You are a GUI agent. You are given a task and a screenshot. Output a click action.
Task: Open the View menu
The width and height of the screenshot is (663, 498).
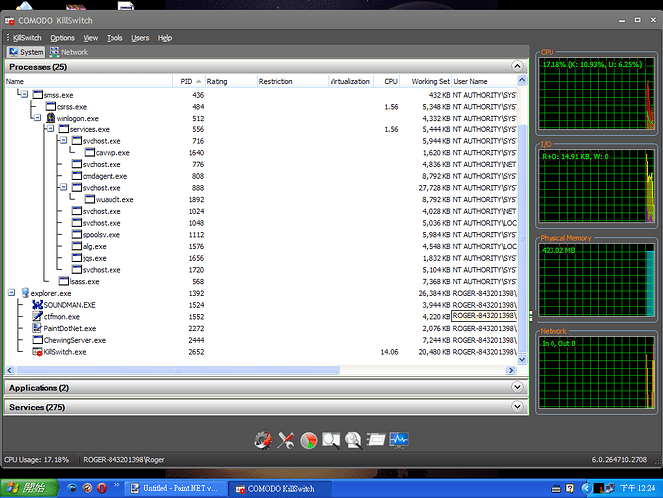coord(90,38)
